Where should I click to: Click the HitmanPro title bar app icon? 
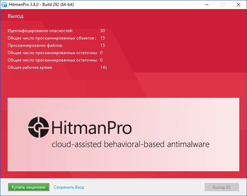coord(4,5)
